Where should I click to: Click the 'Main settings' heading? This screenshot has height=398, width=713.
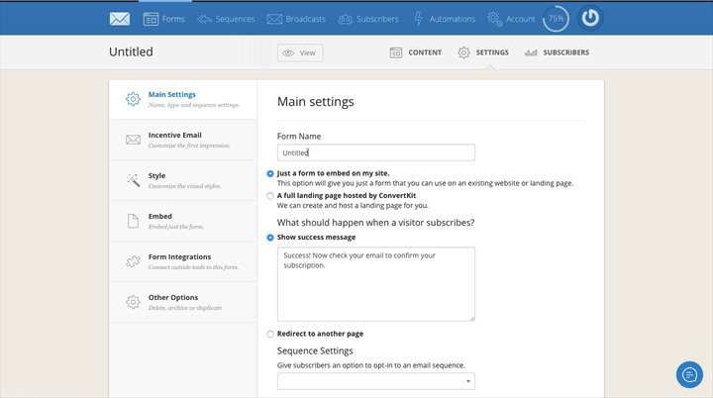coord(316,101)
